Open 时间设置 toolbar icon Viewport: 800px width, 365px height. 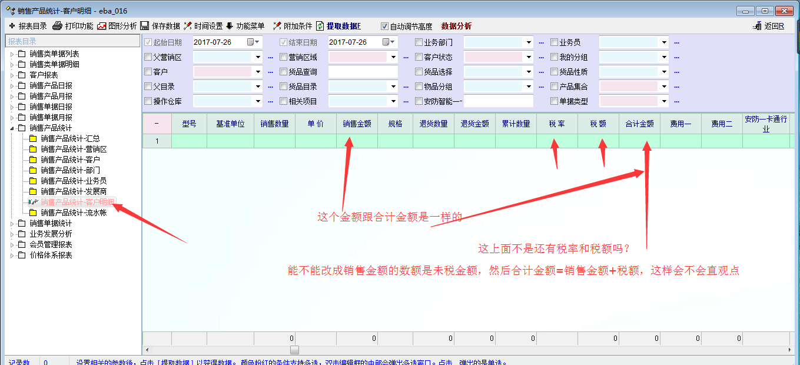188,26
